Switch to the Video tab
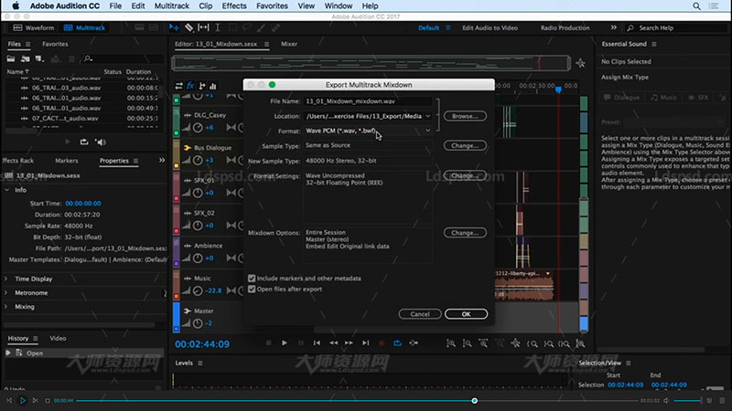 (58, 338)
